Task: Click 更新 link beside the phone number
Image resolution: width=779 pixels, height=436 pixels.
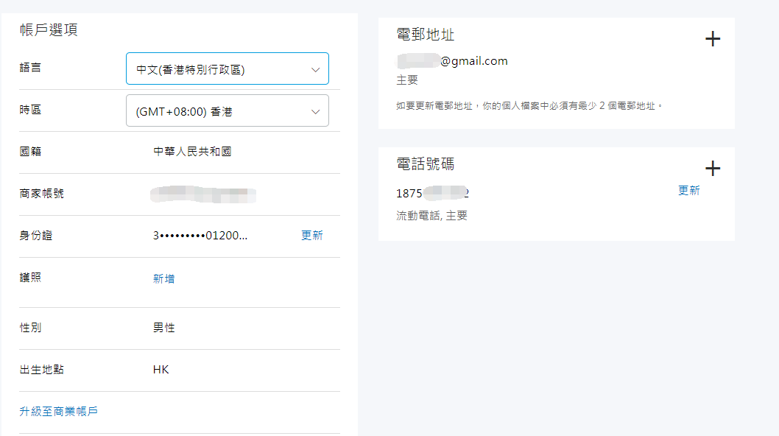Action: point(688,191)
